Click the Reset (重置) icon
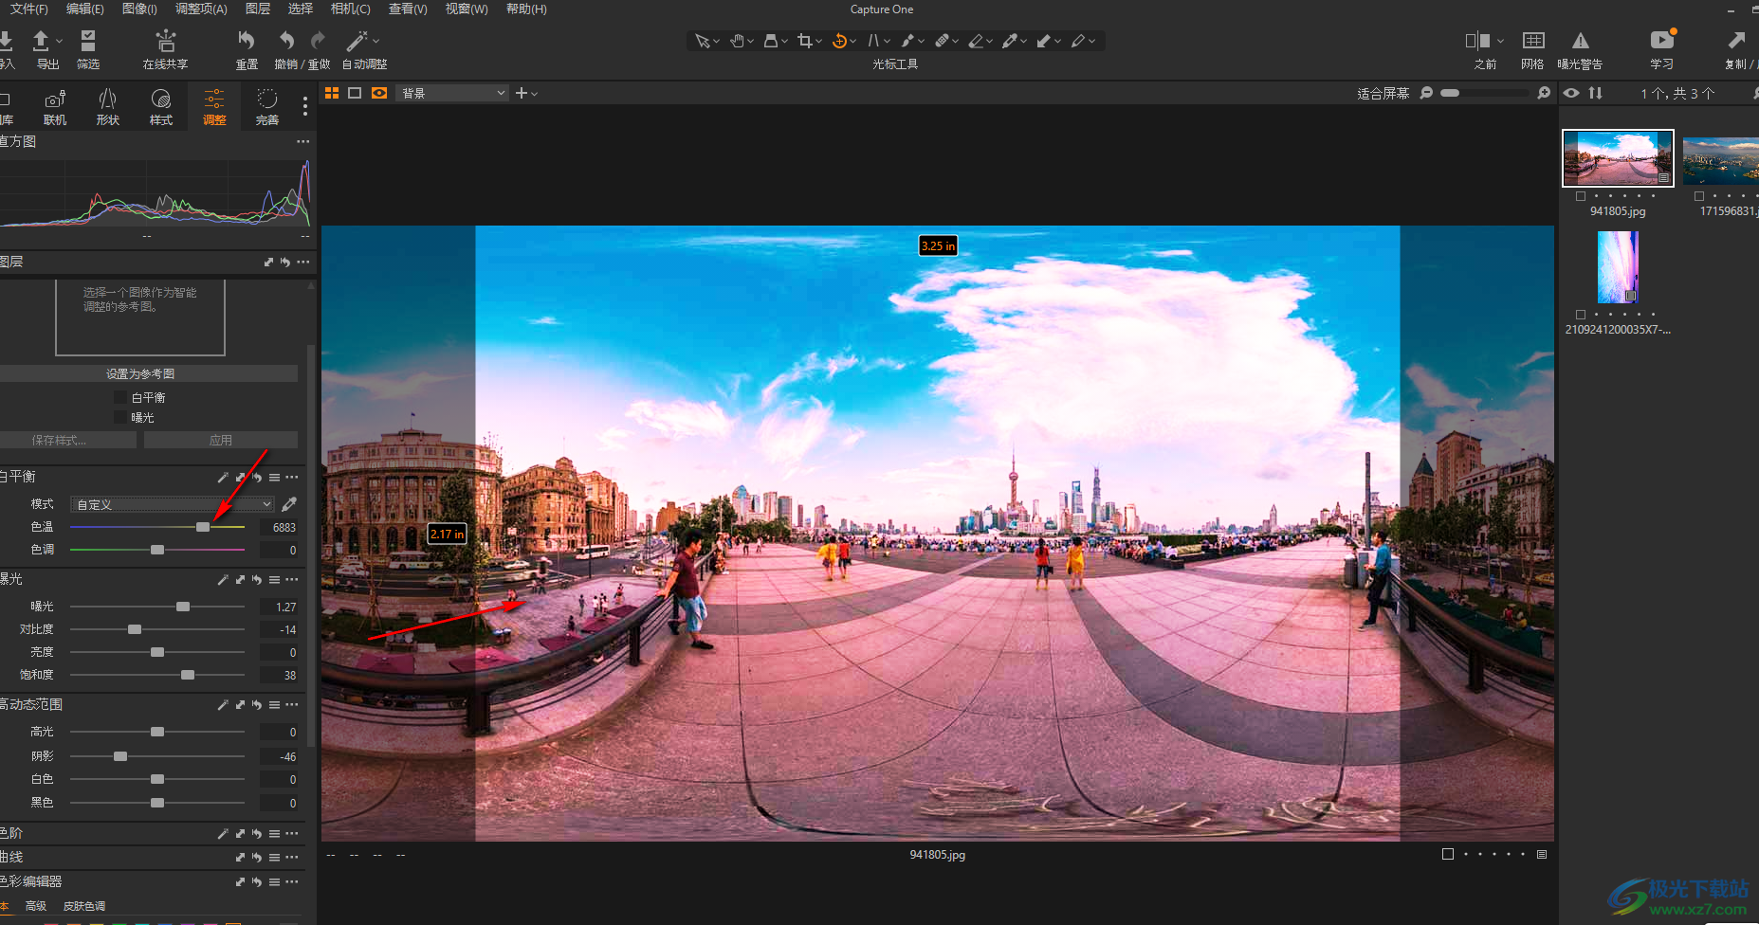This screenshot has width=1759, height=925. (x=247, y=42)
